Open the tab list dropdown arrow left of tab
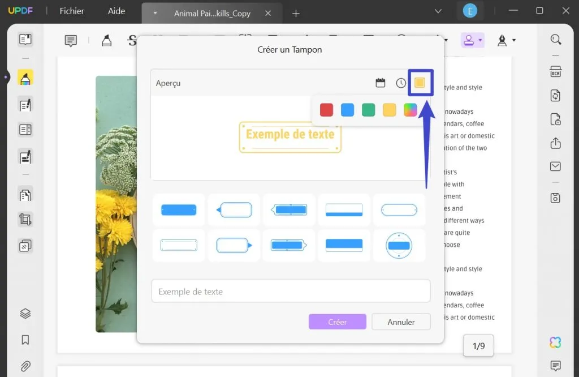The width and height of the screenshot is (579, 377). point(155,14)
